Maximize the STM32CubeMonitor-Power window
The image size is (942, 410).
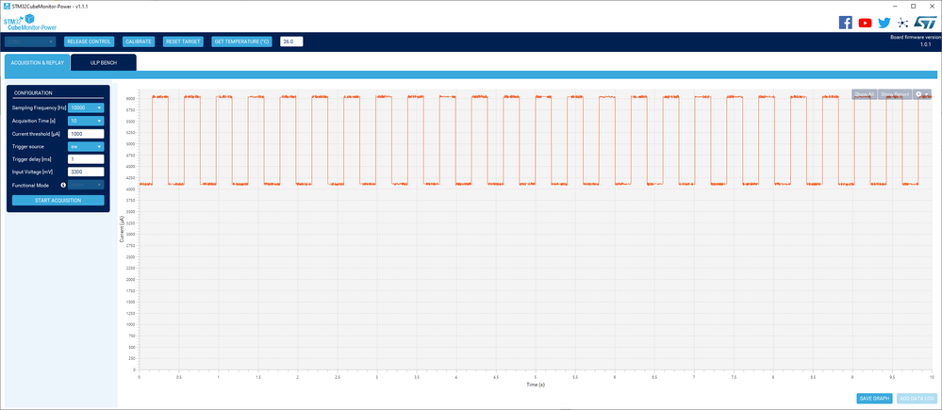[x=913, y=6]
